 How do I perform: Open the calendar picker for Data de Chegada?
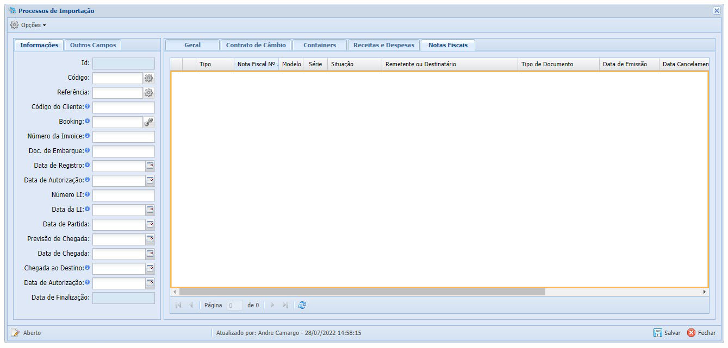click(150, 254)
